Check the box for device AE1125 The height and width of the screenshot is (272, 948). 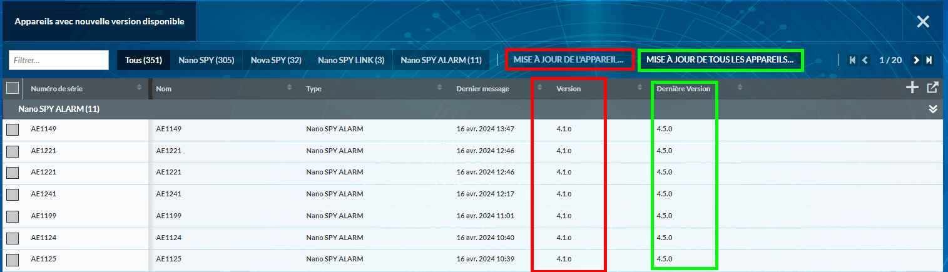pyautogui.click(x=13, y=259)
